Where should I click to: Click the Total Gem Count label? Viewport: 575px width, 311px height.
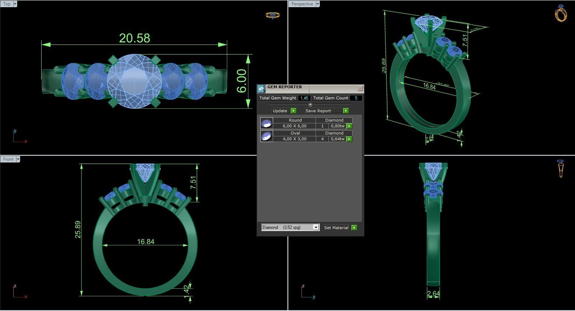tap(331, 98)
